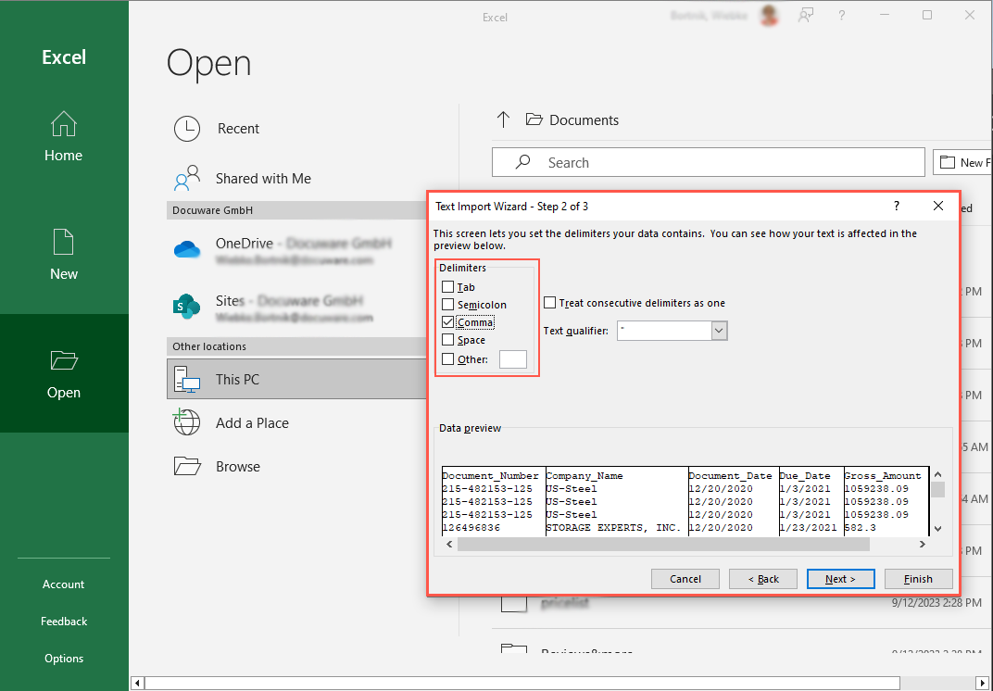993x691 pixels.
Task: Open Options from the sidebar menu
Action: click(63, 658)
